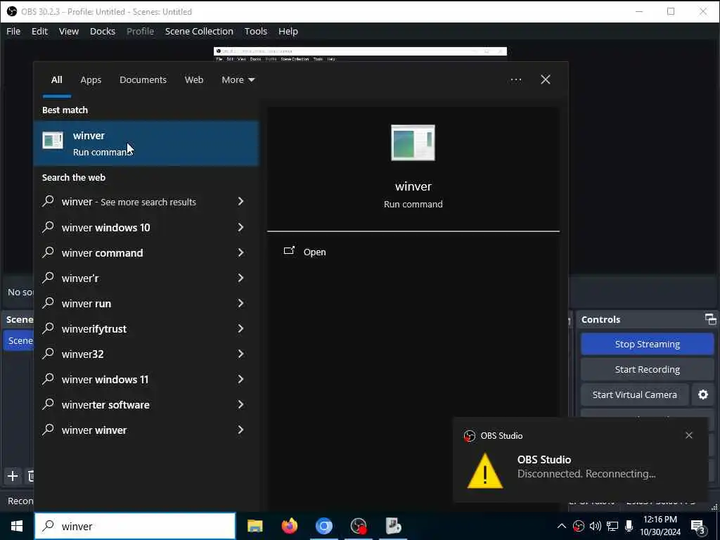Screen dimensions: 720x540
Task: Expand the More search filter dropdown
Action: click(x=238, y=80)
